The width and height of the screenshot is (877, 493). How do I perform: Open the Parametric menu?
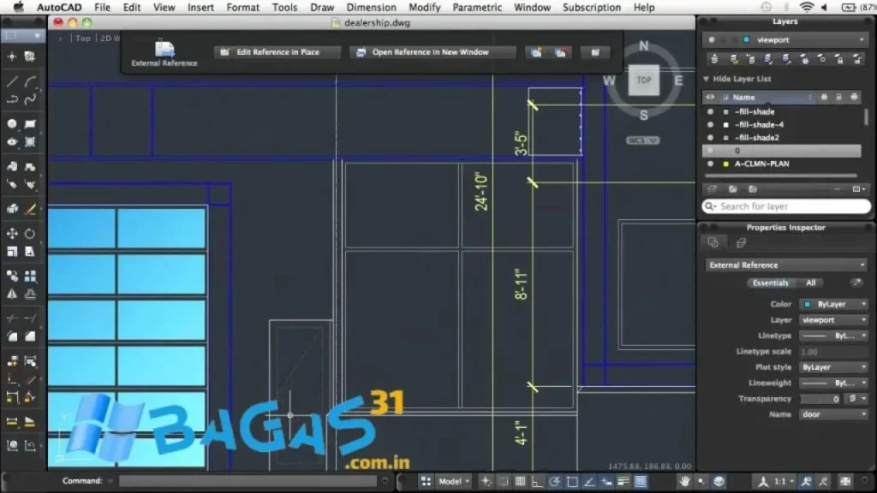[x=477, y=7]
